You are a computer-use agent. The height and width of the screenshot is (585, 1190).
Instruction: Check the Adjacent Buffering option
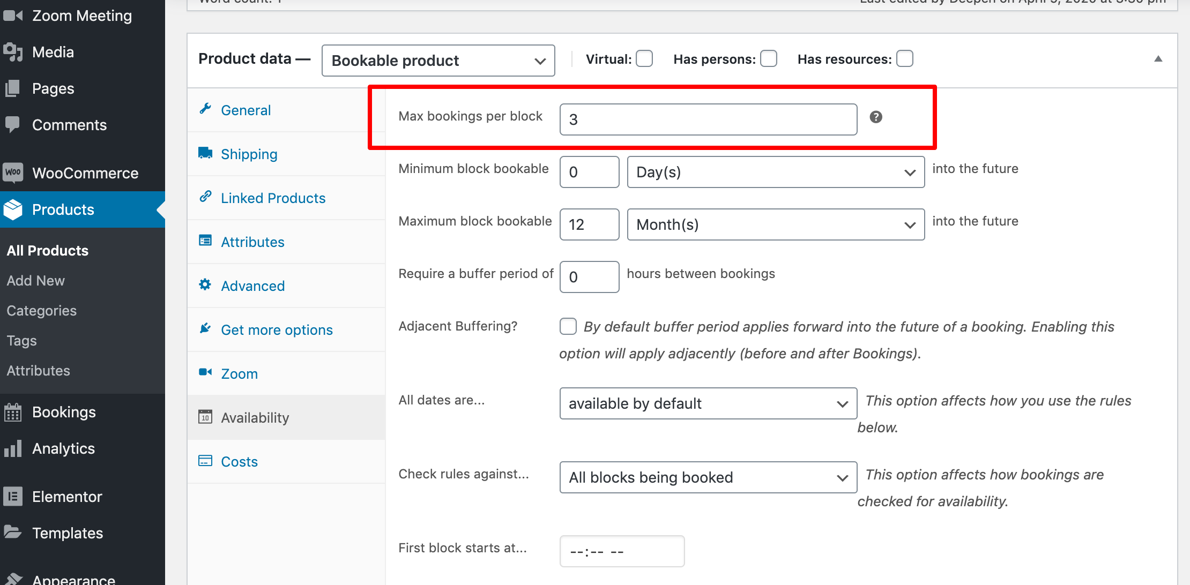click(568, 326)
